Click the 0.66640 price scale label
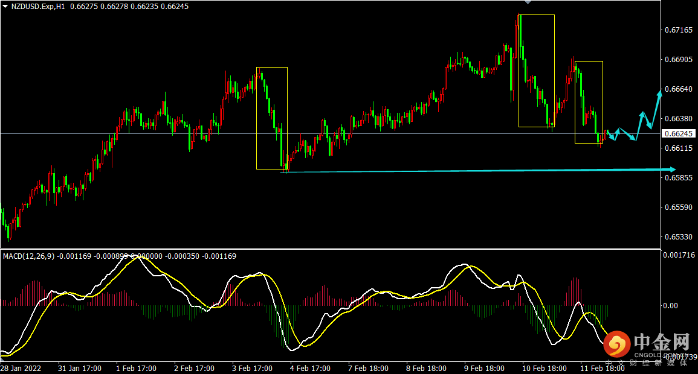Image resolution: width=698 pixels, height=374 pixels. coord(679,89)
